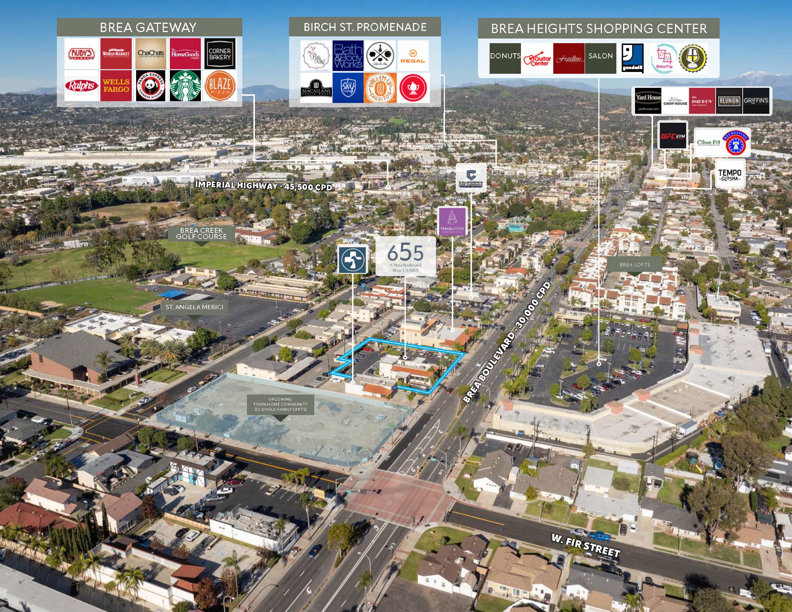Click the Bath & Body Works logo
792x612 pixels.
348,55
